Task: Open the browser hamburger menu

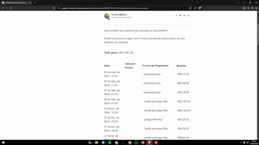Action: tap(256, 8)
